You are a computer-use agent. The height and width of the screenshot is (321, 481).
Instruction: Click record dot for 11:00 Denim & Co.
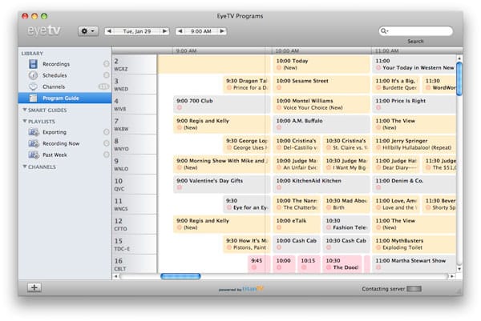pyautogui.click(x=378, y=187)
